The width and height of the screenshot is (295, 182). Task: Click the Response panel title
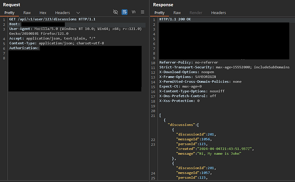pyautogui.click(x=163, y=5)
